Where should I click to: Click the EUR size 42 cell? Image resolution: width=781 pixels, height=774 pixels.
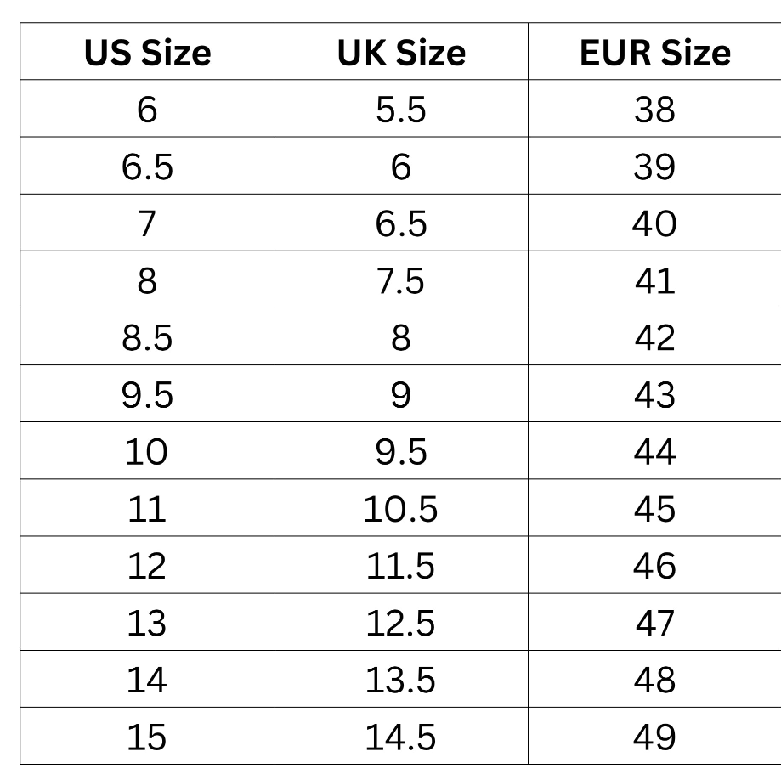click(x=654, y=337)
